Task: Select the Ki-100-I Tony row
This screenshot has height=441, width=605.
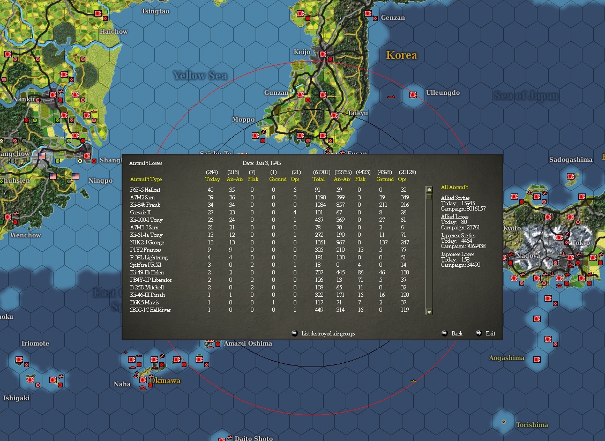Action: [x=270, y=220]
